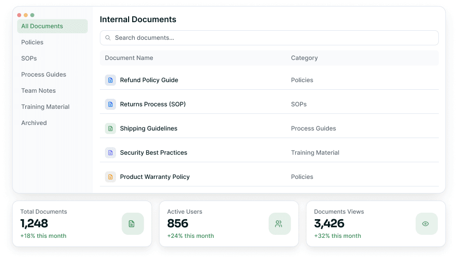
Task: Click the users icon on Active Users card
Action: (x=279, y=224)
